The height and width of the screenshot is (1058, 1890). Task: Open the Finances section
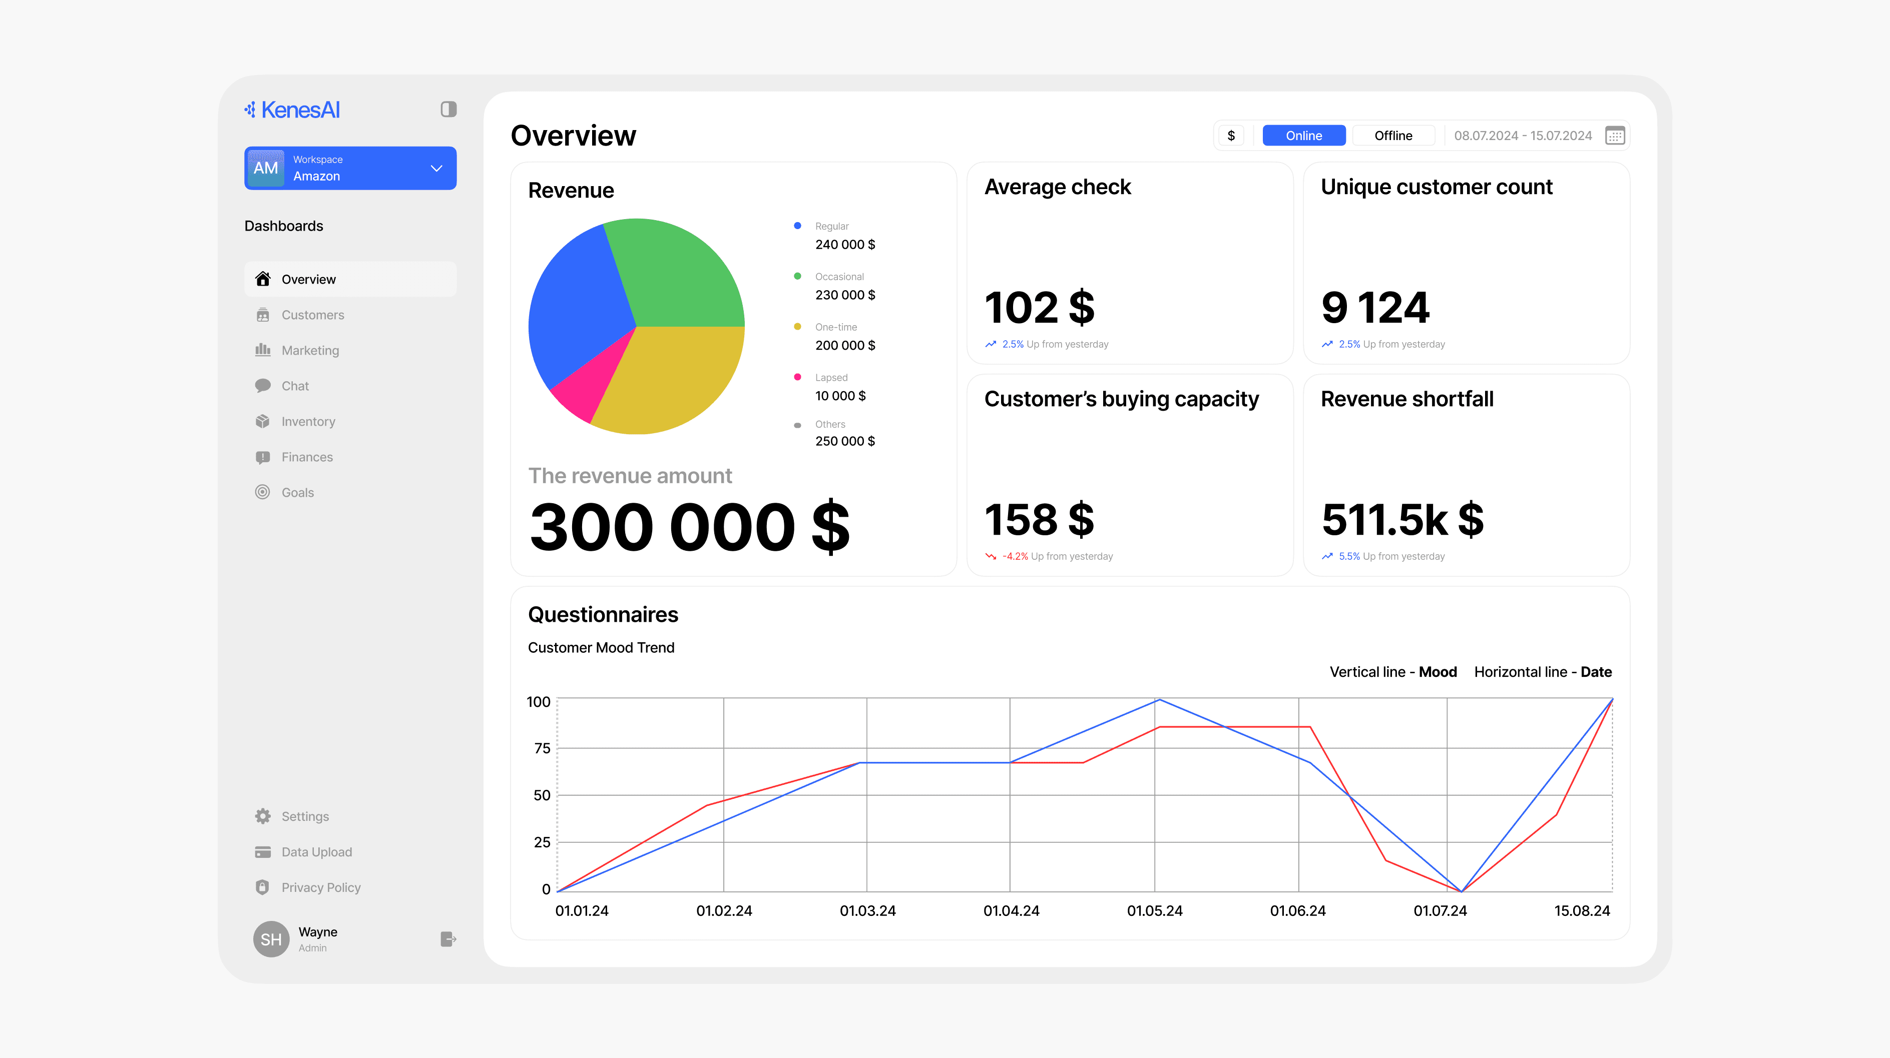(350, 457)
